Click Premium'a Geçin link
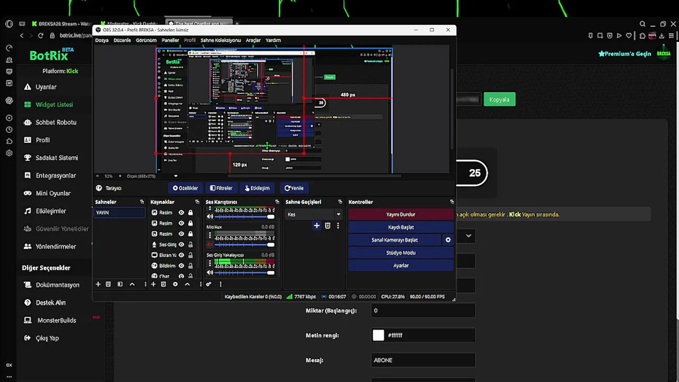This screenshot has width=679, height=382. click(x=625, y=54)
